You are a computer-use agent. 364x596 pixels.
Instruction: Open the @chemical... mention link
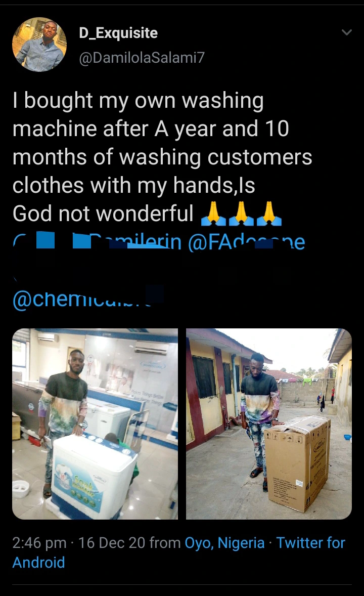pos(88,298)
